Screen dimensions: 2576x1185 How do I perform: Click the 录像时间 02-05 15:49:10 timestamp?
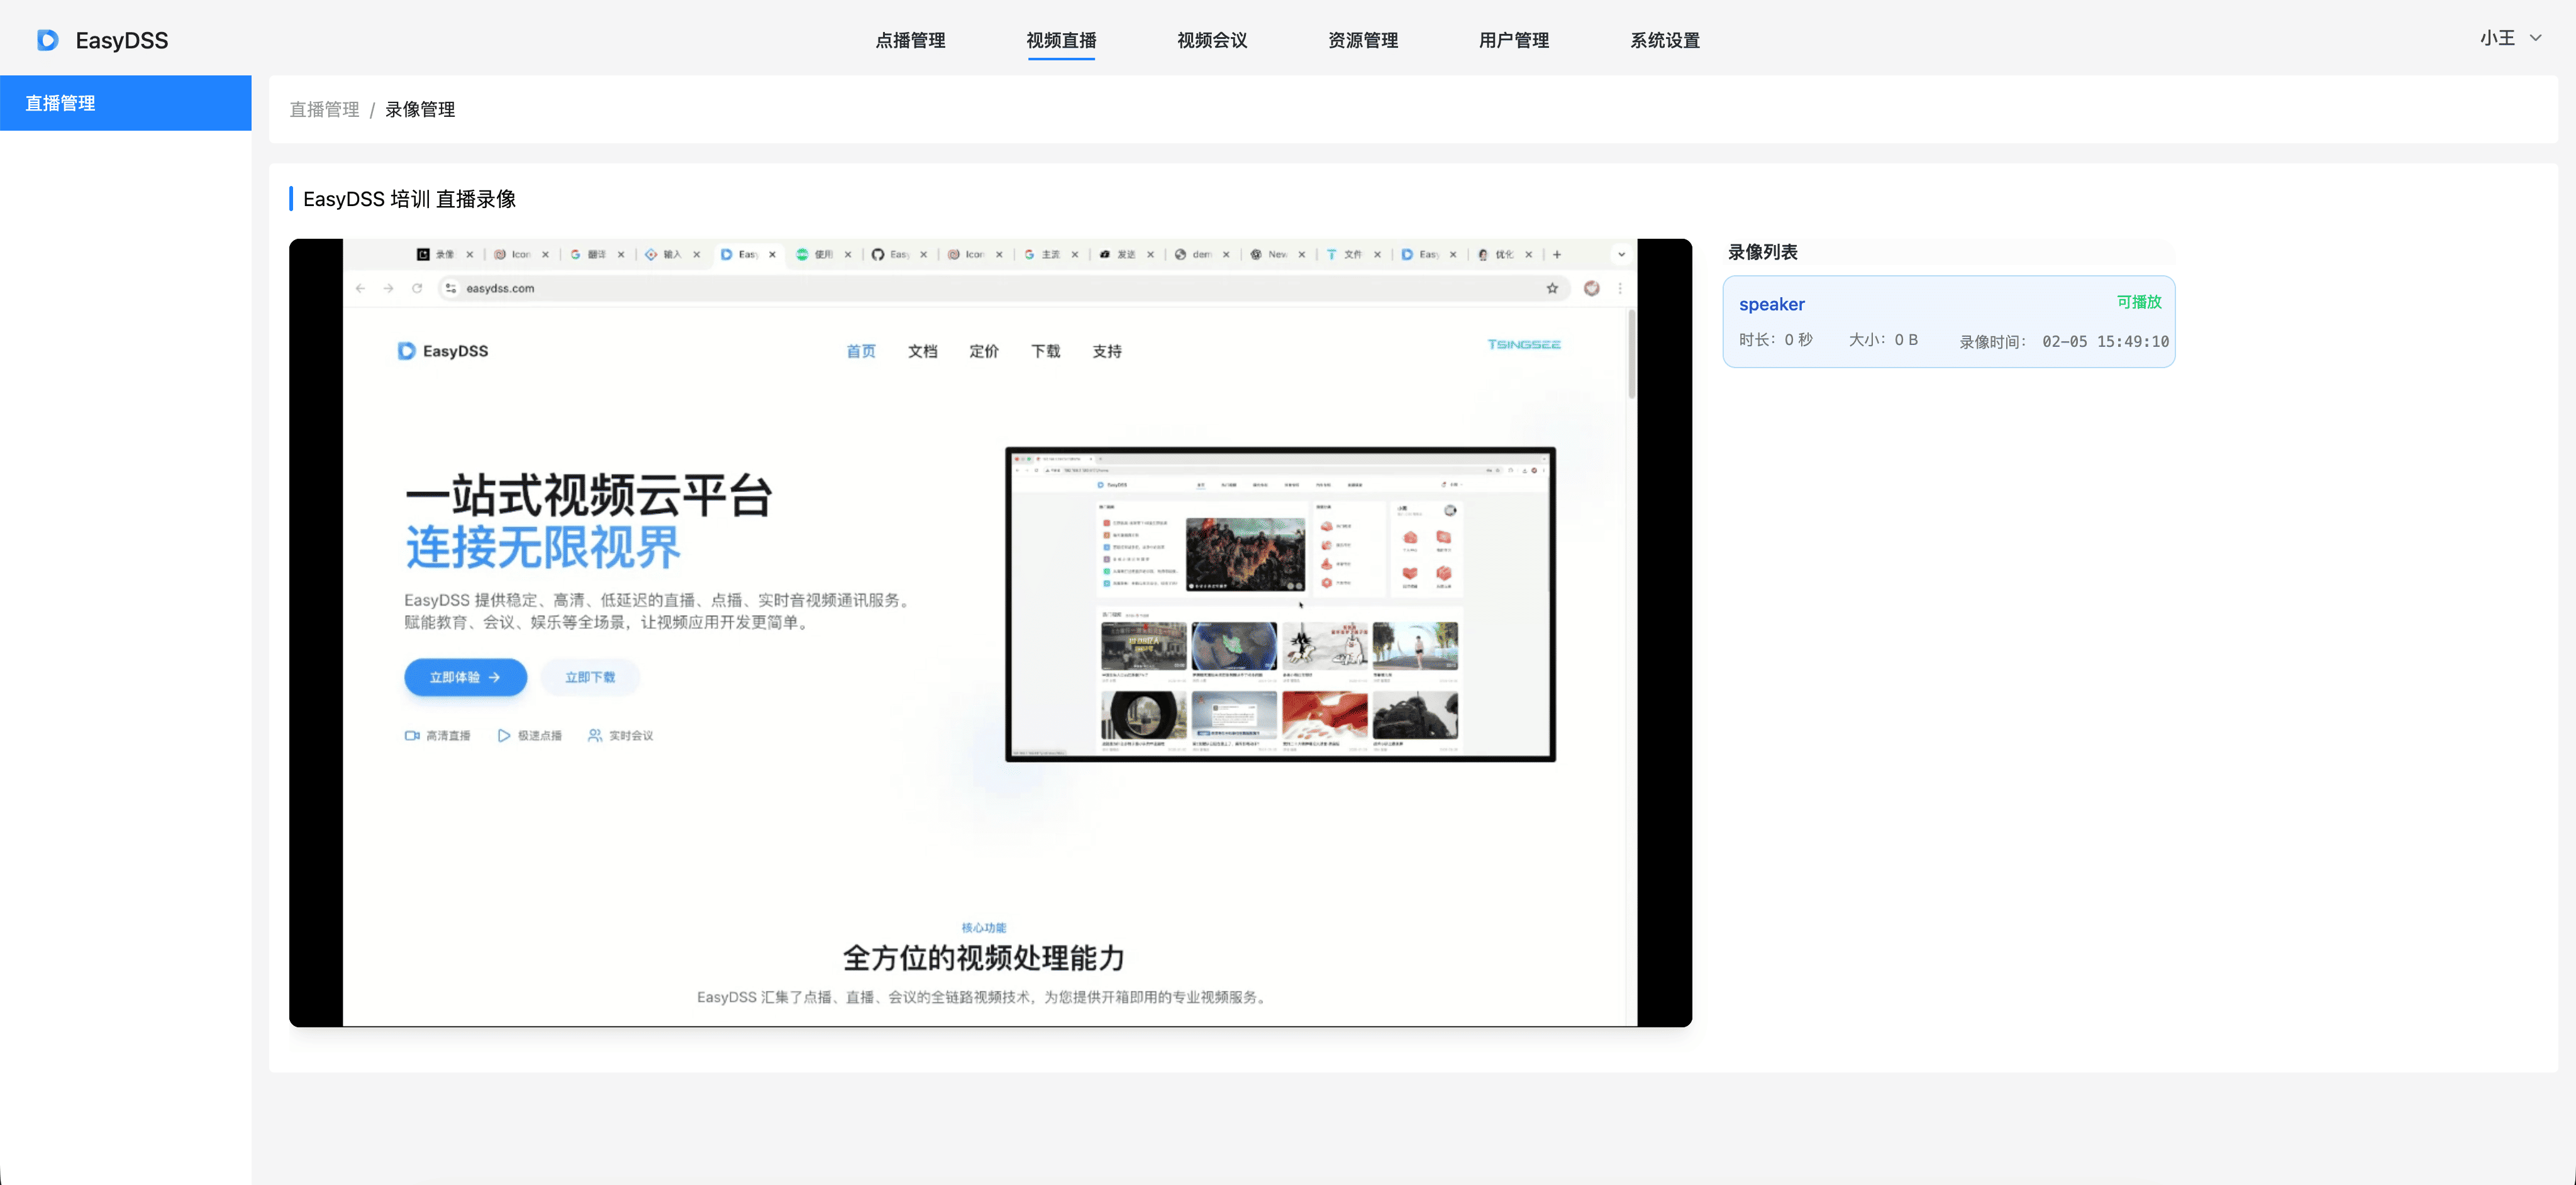(2064, 342)
